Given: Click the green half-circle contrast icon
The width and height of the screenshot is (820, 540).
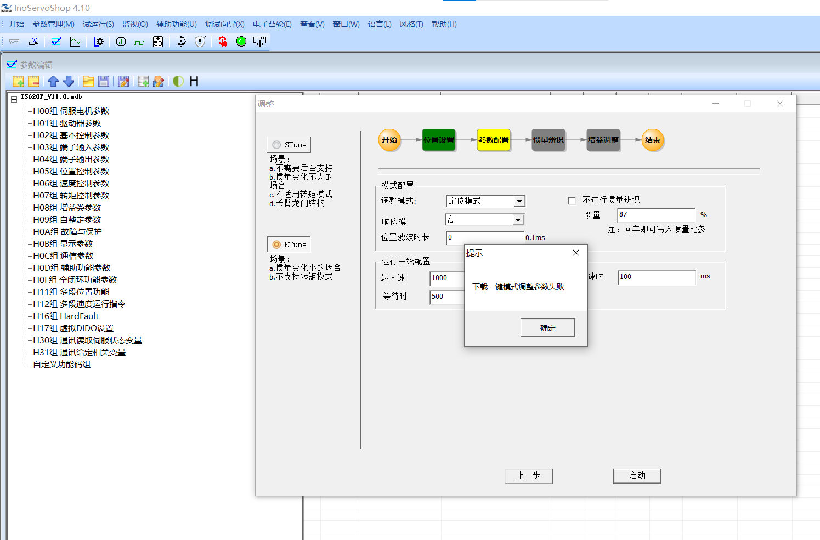Looking at the screenshot, I should tap(178, 81).
